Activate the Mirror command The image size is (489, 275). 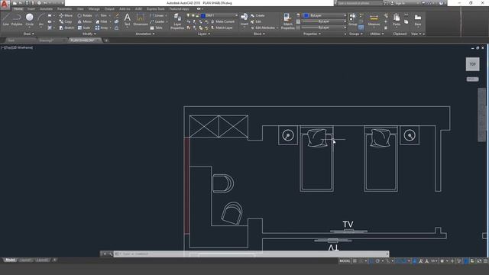point(85,21)
